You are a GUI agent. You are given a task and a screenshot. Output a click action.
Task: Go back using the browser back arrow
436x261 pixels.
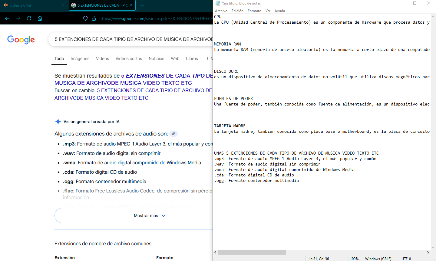(7, 18)
